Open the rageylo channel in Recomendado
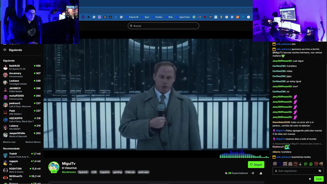327x184 pixels. click(x=22, y=163)
